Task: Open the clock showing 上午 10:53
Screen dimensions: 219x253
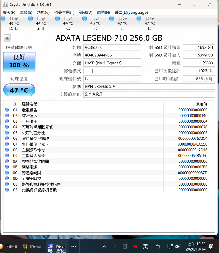Action: pyautogui.click(x=196, y=246)
